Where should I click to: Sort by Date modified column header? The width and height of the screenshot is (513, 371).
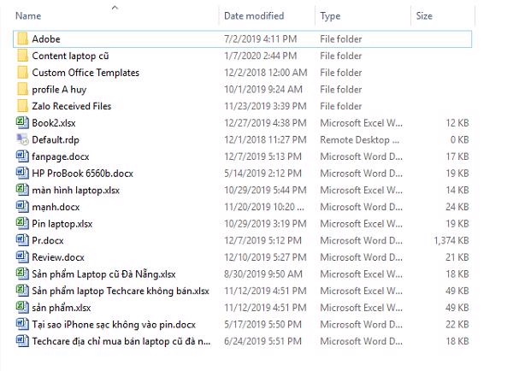pyautogui.click(x=254, y=16)
